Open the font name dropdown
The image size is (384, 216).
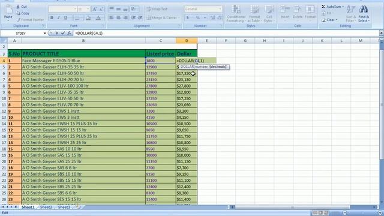75,10
